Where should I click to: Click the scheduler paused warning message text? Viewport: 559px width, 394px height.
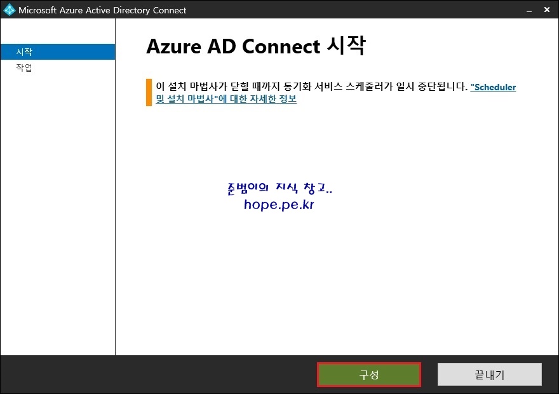pos(312,86)
